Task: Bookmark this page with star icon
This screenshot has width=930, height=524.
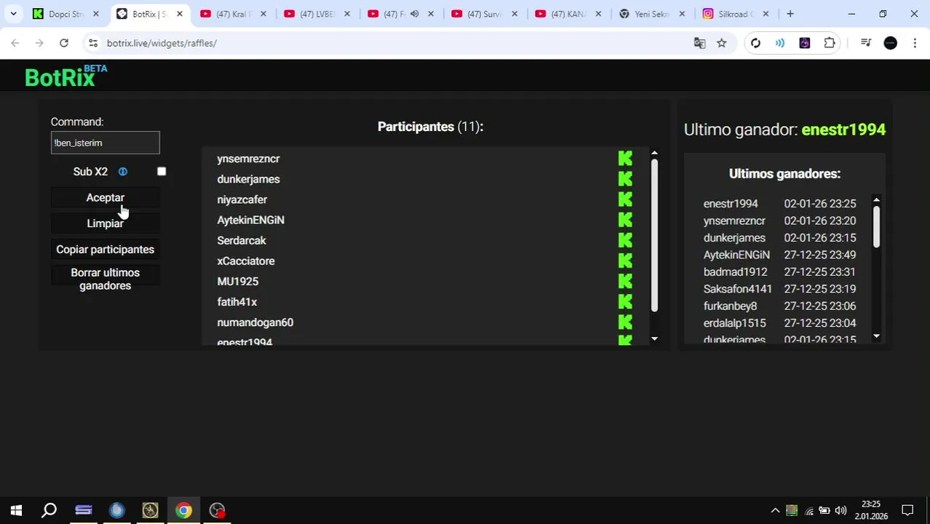Action: pos(721,44)
